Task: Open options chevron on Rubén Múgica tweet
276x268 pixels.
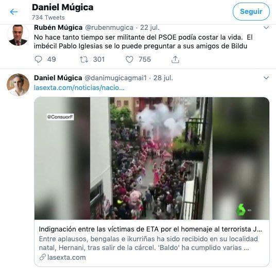Action: [266, 27]
